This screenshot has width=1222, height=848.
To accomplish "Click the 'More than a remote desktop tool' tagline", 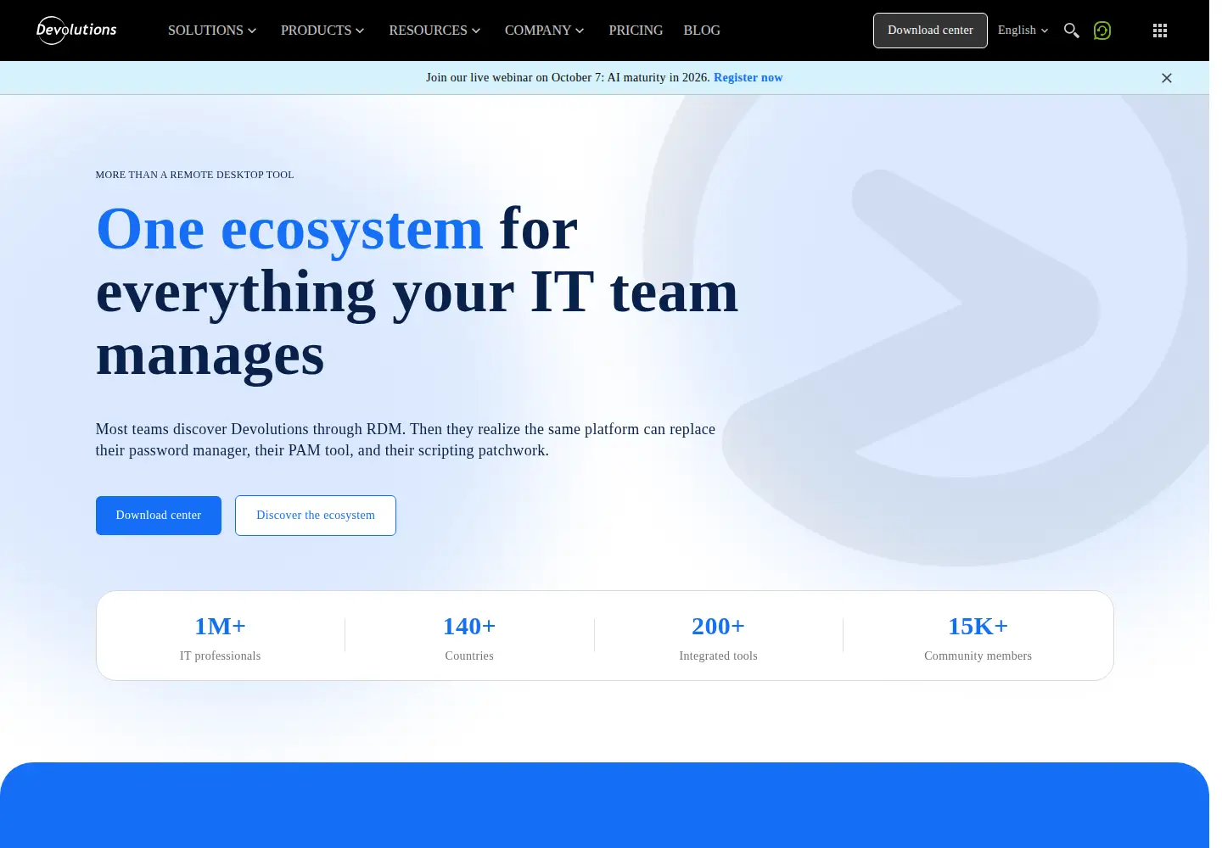I will click(195, 175).
